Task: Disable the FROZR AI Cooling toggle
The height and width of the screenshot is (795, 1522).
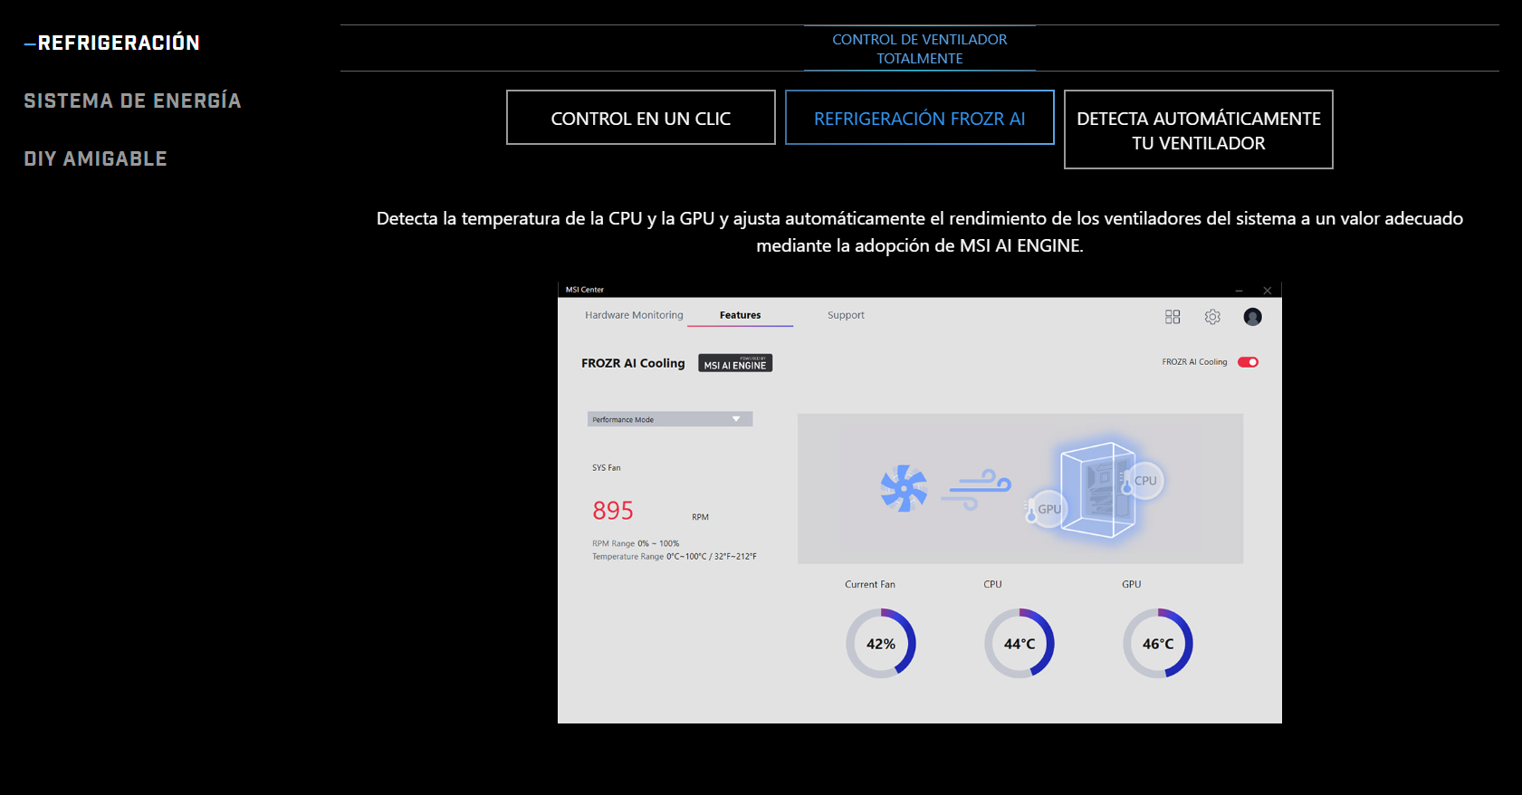Action: tap(1248, 362)
